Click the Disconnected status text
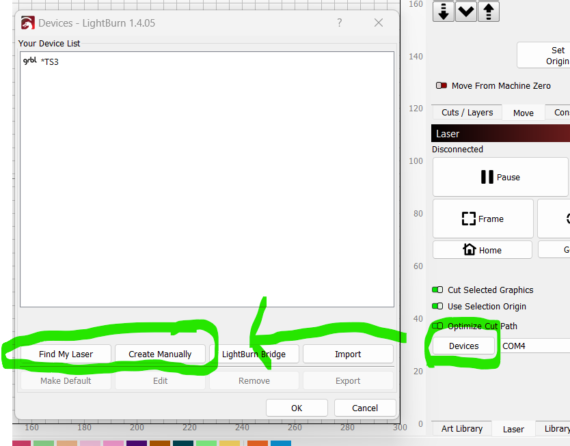570x446 pixels. tap(457, 150)
